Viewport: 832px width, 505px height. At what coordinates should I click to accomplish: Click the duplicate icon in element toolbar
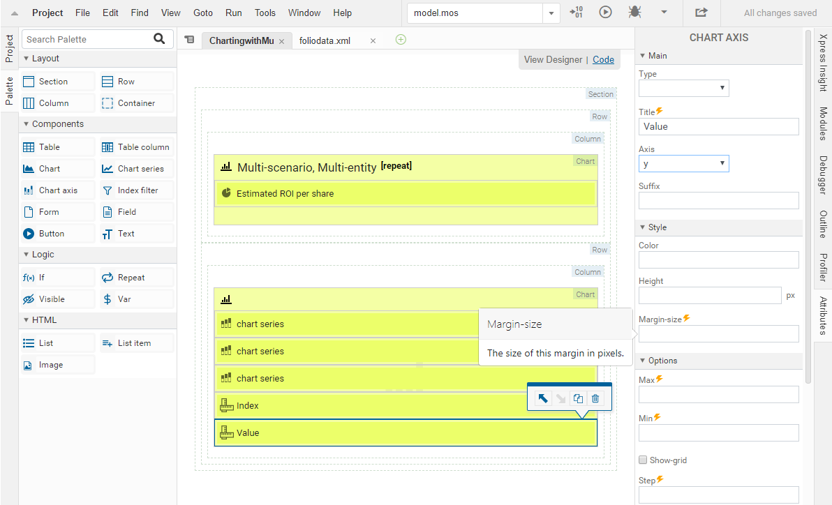pyautogui.click(x=578, y=398)
